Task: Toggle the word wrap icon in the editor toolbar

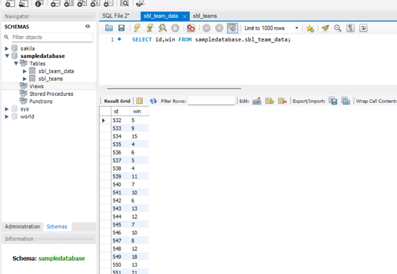Action: [363, 28]
